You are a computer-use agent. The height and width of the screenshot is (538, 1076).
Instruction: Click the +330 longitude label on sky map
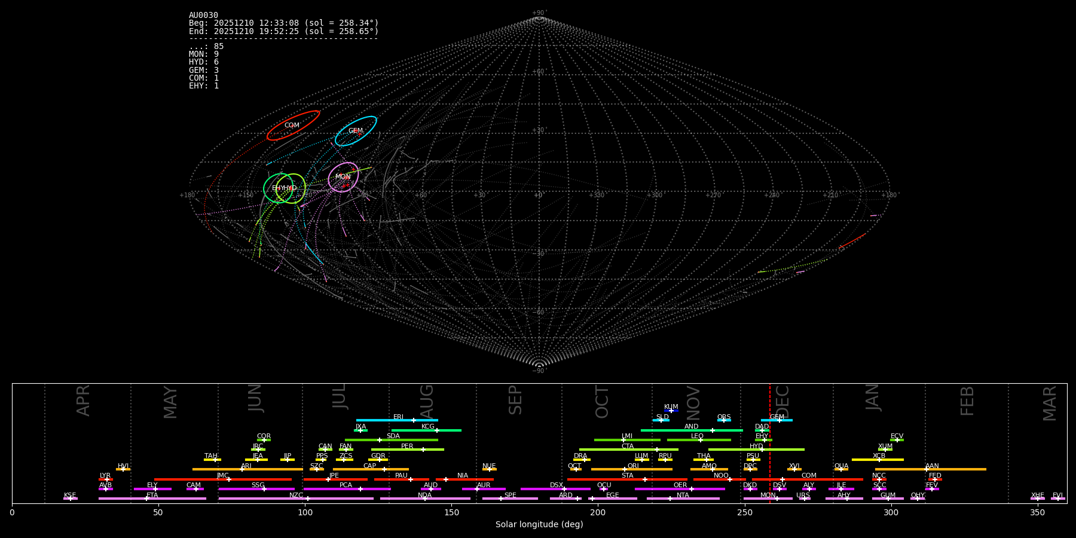[597, 195]
